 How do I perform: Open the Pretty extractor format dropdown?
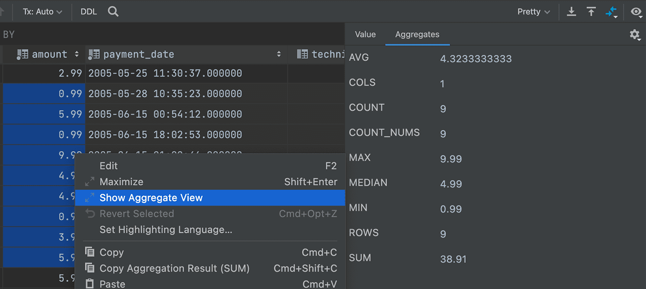[533, 11]
